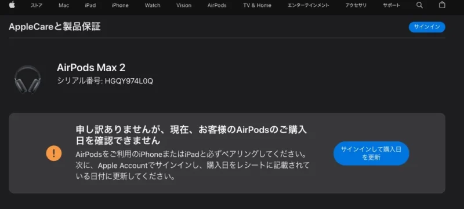This screenshot has width=464, height=209.
Task: Open the Watch menu item
Action: [x=153, y=5]
